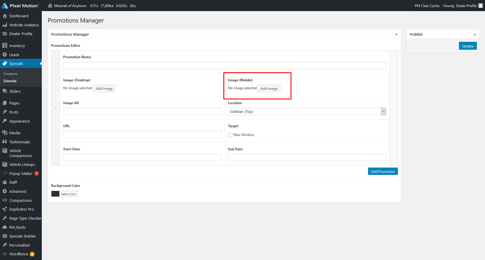
Task: Click the Add Promotion button
Action: (383, 171)
